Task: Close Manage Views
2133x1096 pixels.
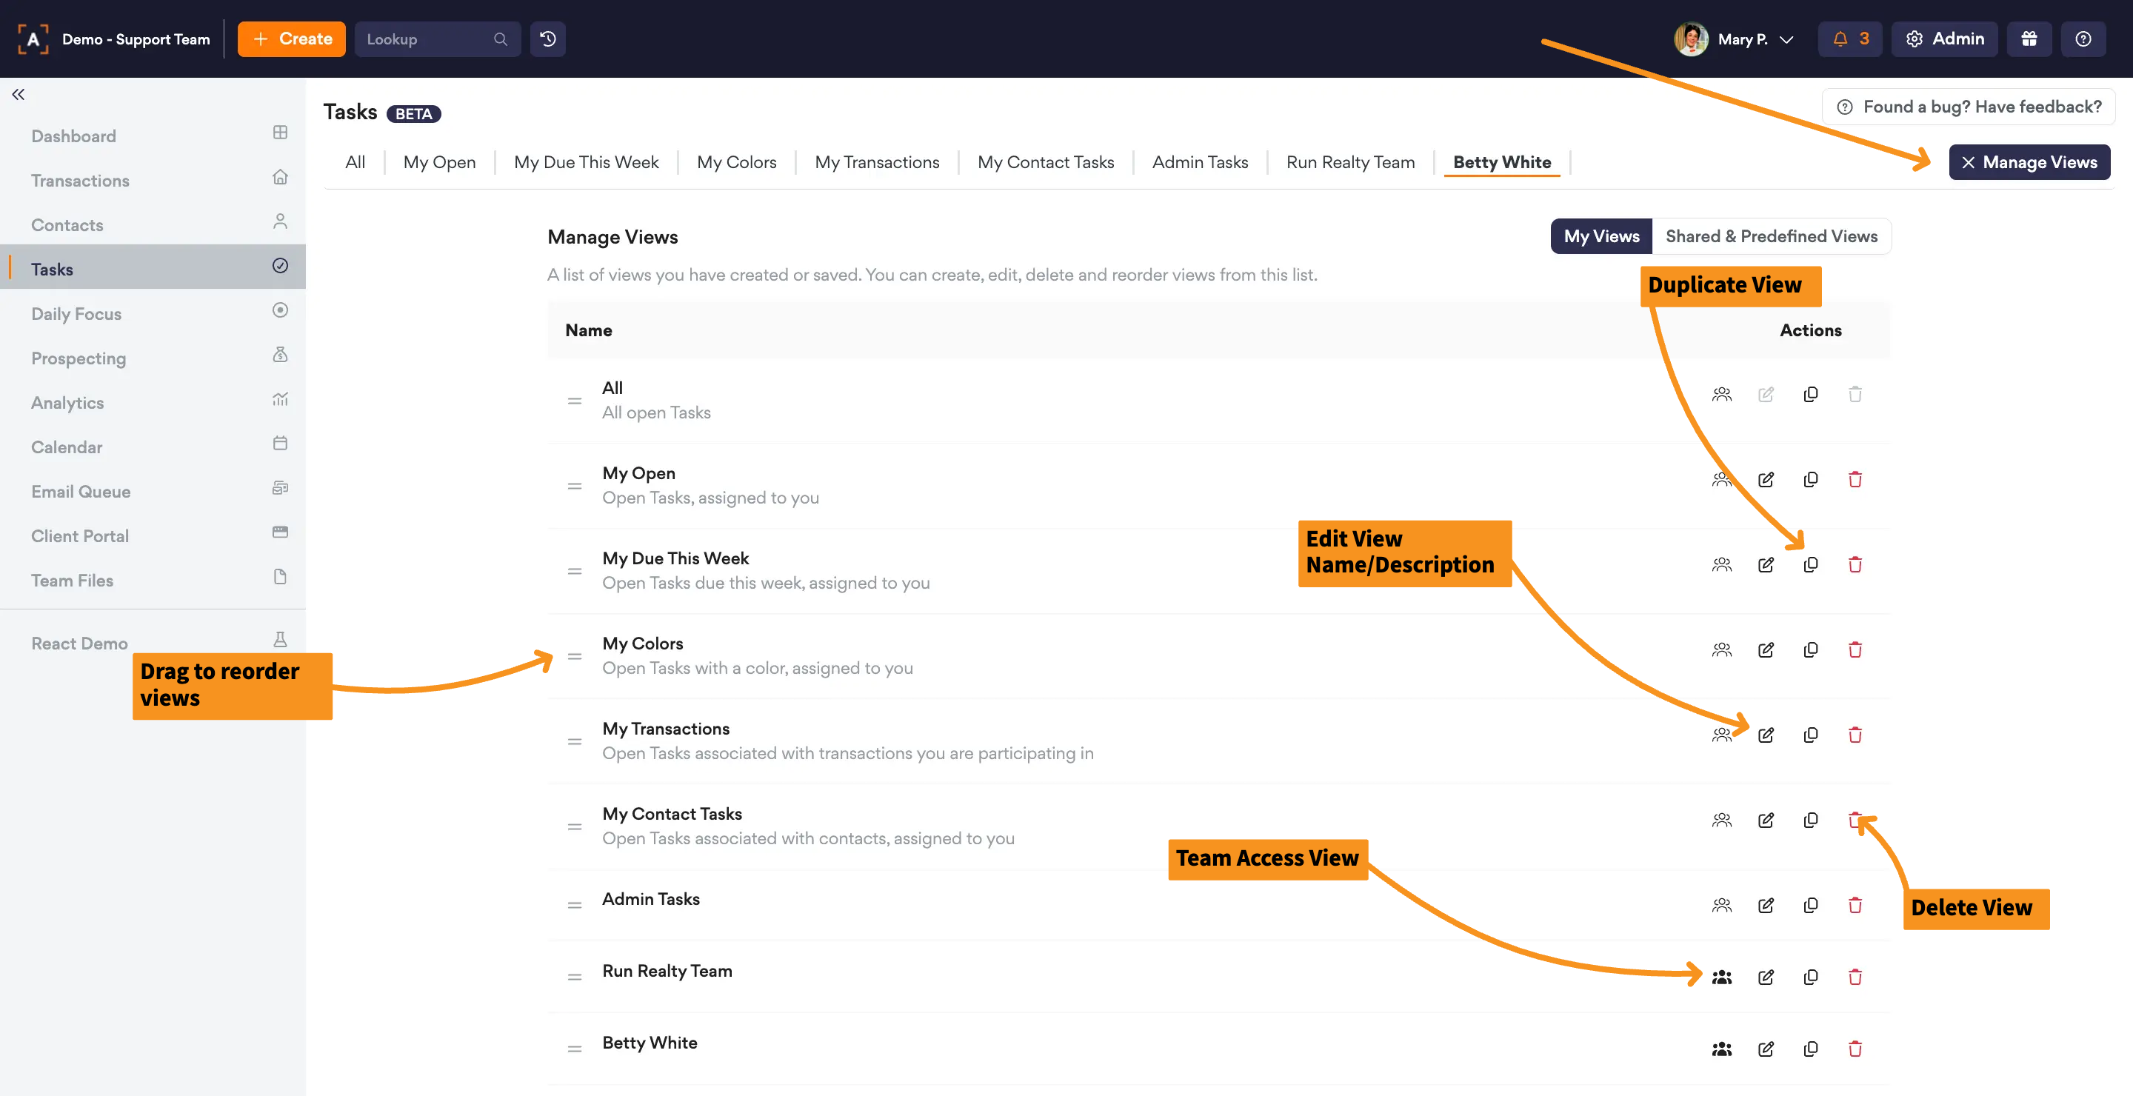Action: point(2028,162)
